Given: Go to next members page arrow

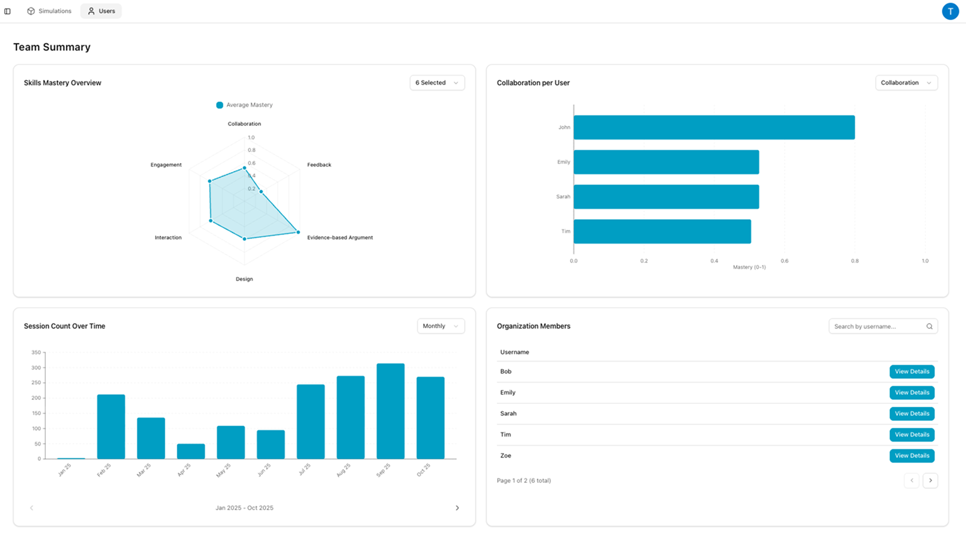Looking at the screenshot, I should pyautogui.click(x=930, y=481).
